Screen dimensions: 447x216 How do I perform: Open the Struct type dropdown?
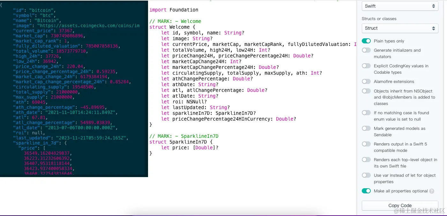coord(400,28)
